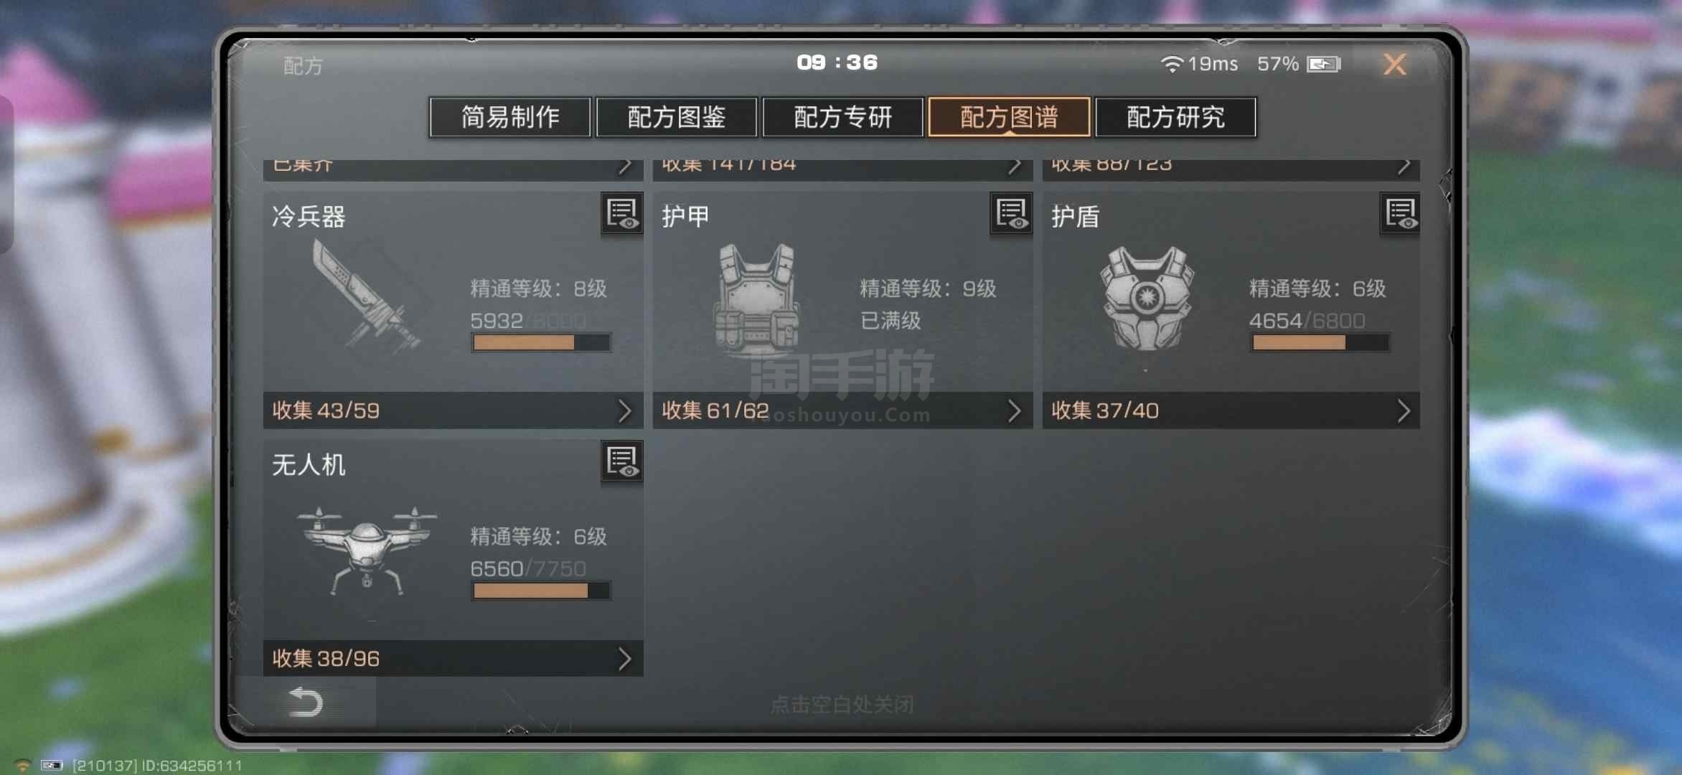Viewport: 1682px width, 775px height.
Task: Open the 配方专研 tab
Action: (843, 117)
